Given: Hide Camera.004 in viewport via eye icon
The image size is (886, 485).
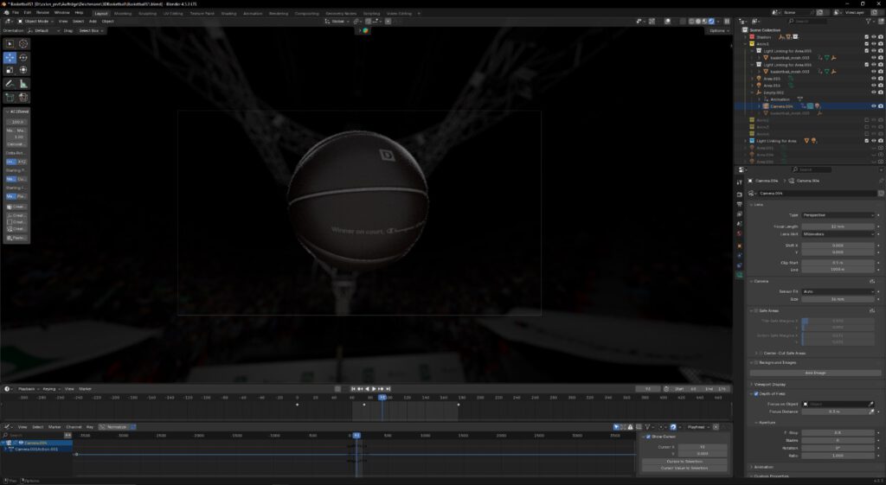Looking at the screenshot, I should pos(874,106).
